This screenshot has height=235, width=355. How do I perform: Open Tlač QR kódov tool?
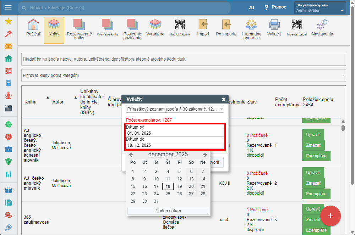[x=180, y=28]
